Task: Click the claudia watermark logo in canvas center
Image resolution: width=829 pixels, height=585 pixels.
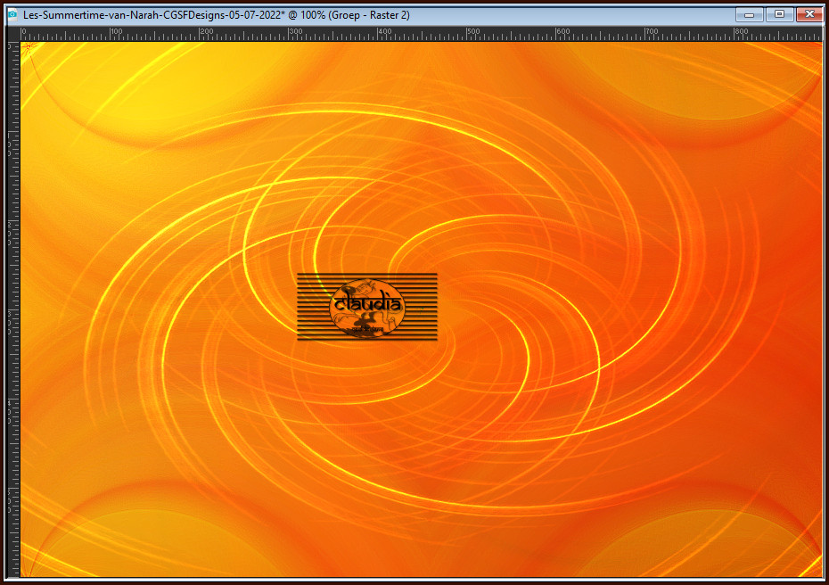Action: tap(367, 307)
